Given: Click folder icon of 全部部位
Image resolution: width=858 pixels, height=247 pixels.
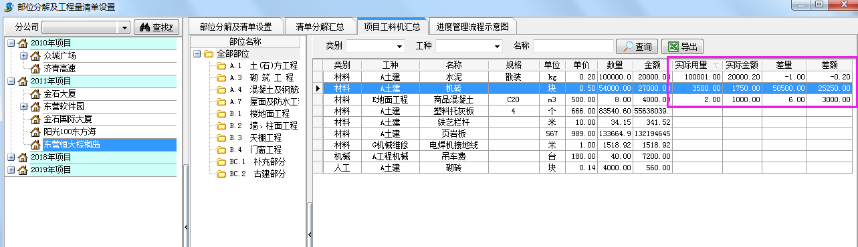Looking at the screenshot, I should tap(209, 53).
